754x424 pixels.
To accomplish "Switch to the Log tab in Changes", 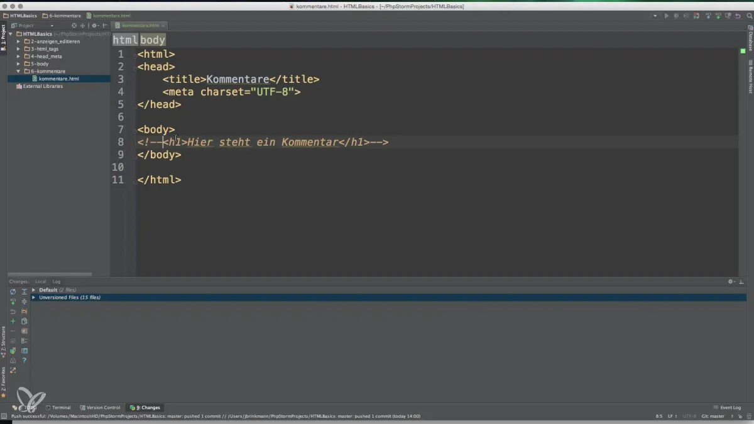I will [x=57, y=281].
